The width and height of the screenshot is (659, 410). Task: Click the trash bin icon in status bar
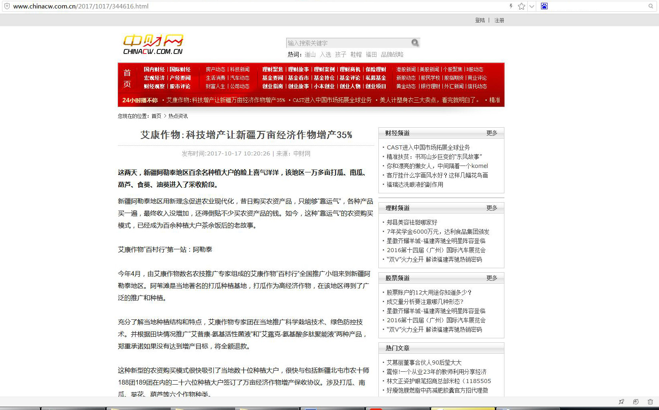[x=650, y=402]
